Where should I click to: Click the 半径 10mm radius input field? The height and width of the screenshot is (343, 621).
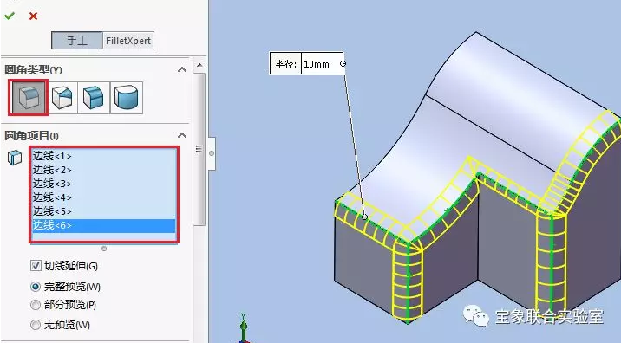point(322,63)
